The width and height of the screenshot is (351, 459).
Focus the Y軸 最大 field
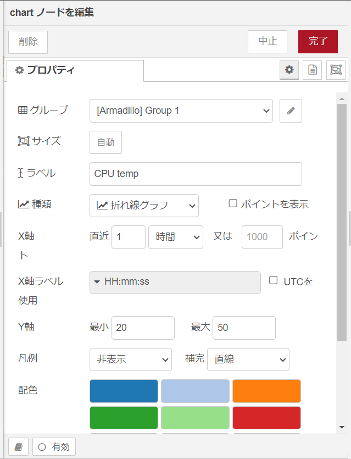(244, 328)
